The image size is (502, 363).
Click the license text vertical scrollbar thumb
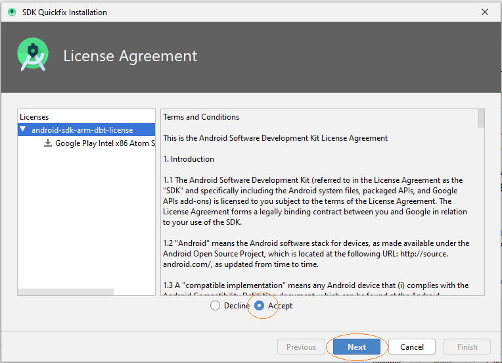[481, 118]
